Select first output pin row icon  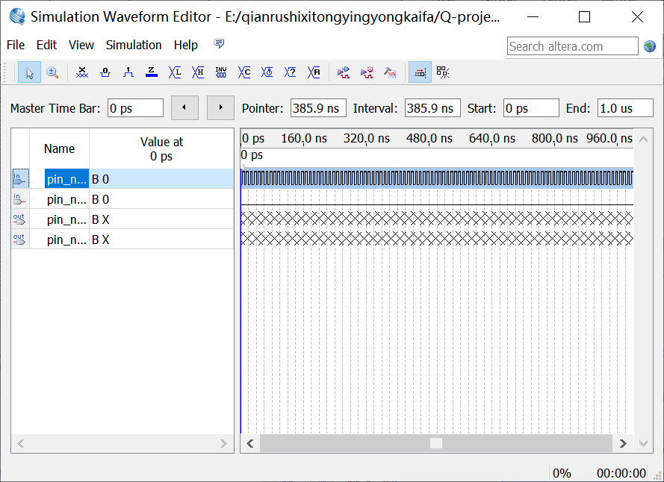[x=20, y=219]
